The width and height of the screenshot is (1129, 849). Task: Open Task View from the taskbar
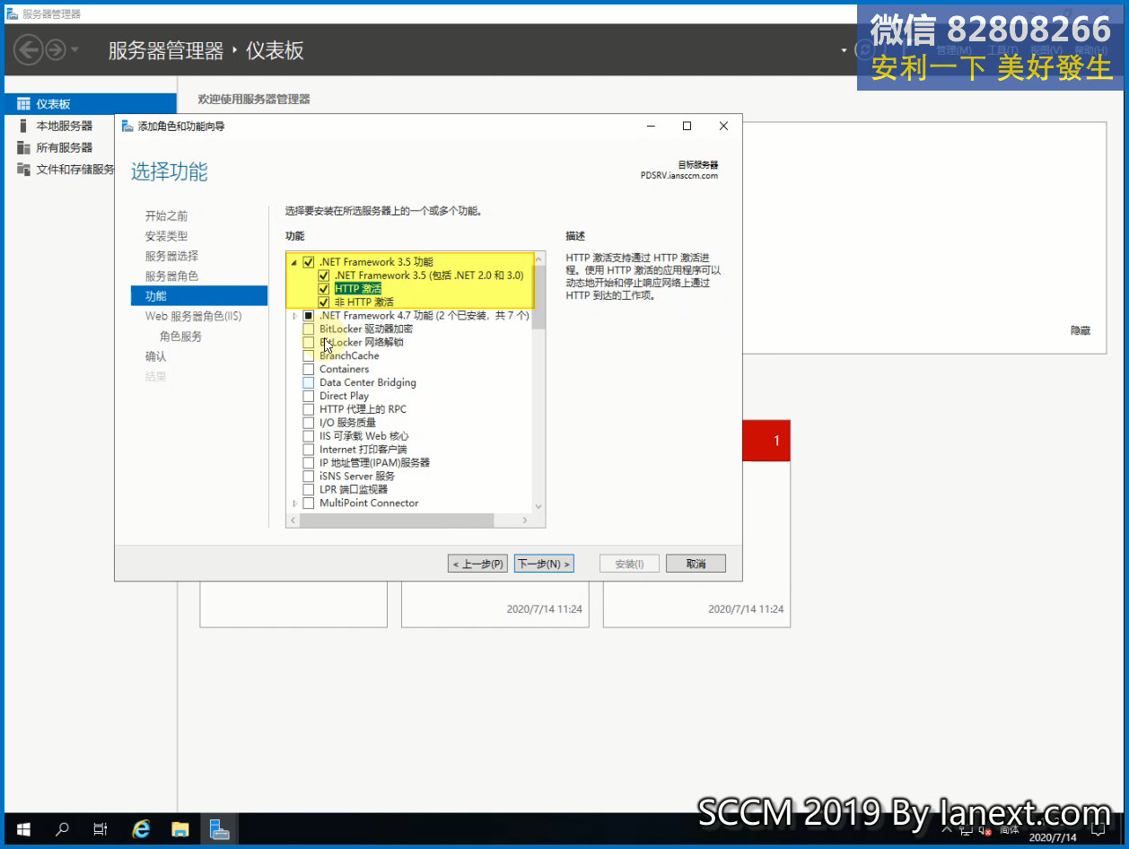click(x=101, y=829)
